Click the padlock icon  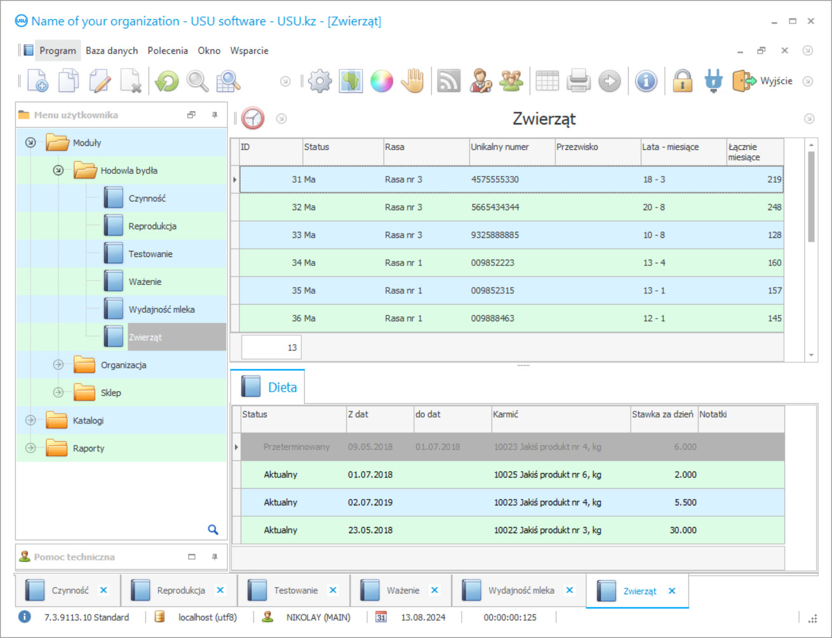tap(683, 81)
